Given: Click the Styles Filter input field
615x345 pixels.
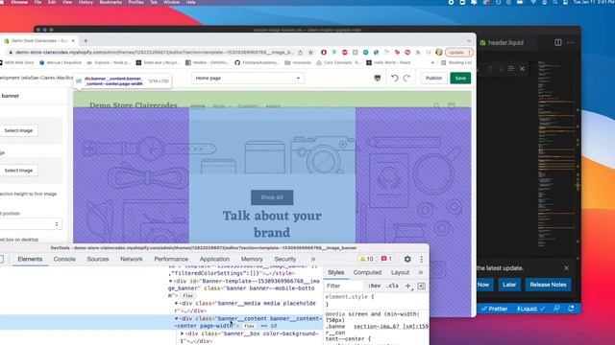Looking at the screenshot, I should tap(344, 286).
